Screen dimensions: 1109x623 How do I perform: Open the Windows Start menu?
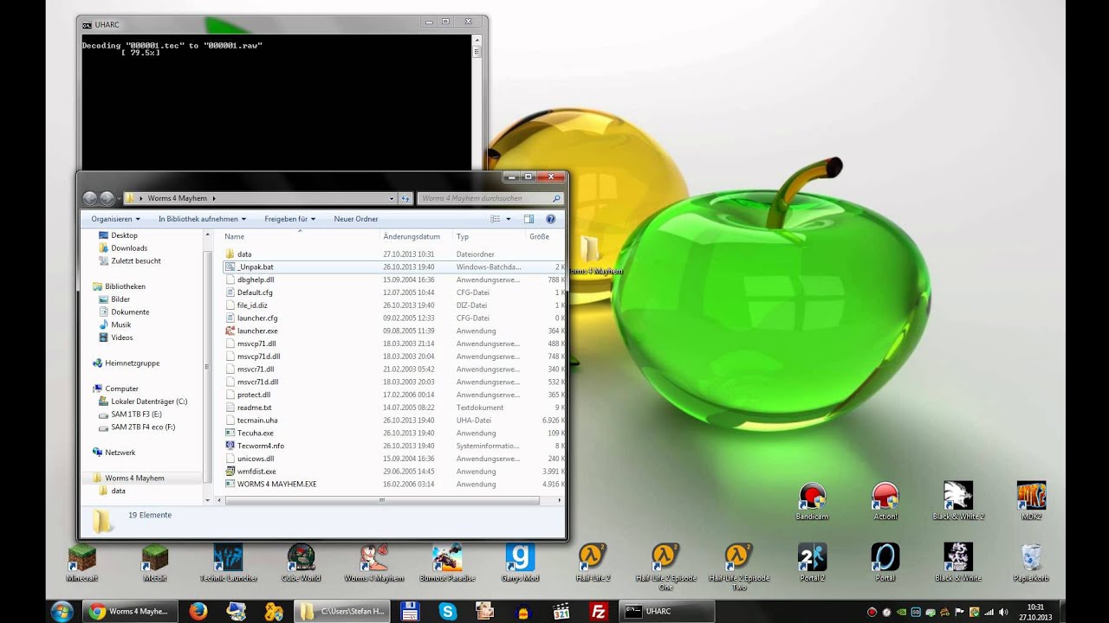(62, 612)
